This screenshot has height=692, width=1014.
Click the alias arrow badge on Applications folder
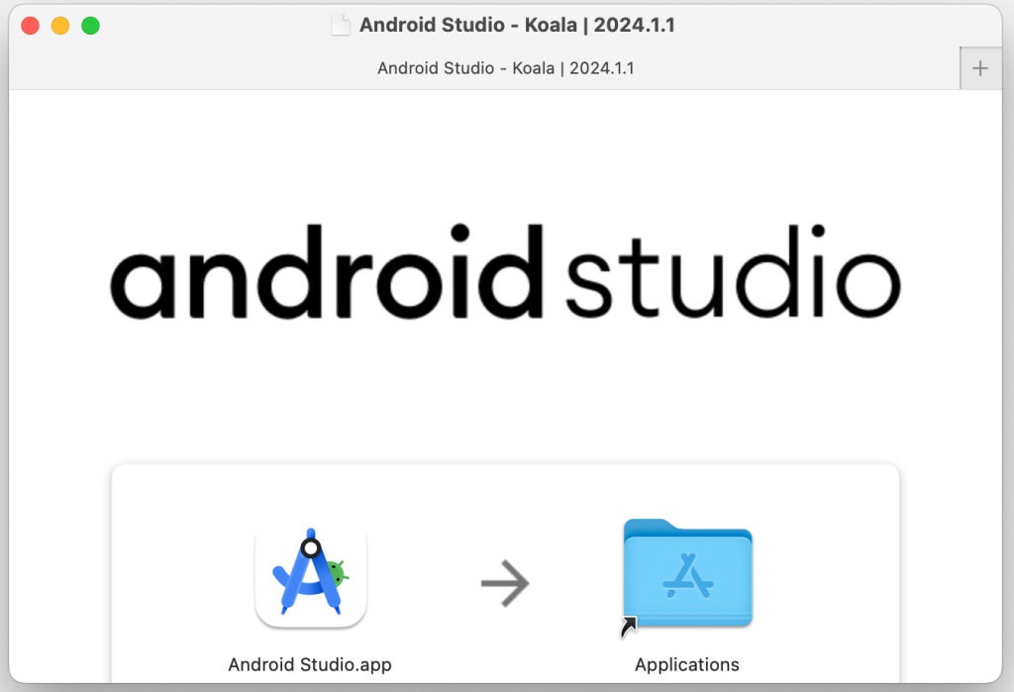[629, 627]
